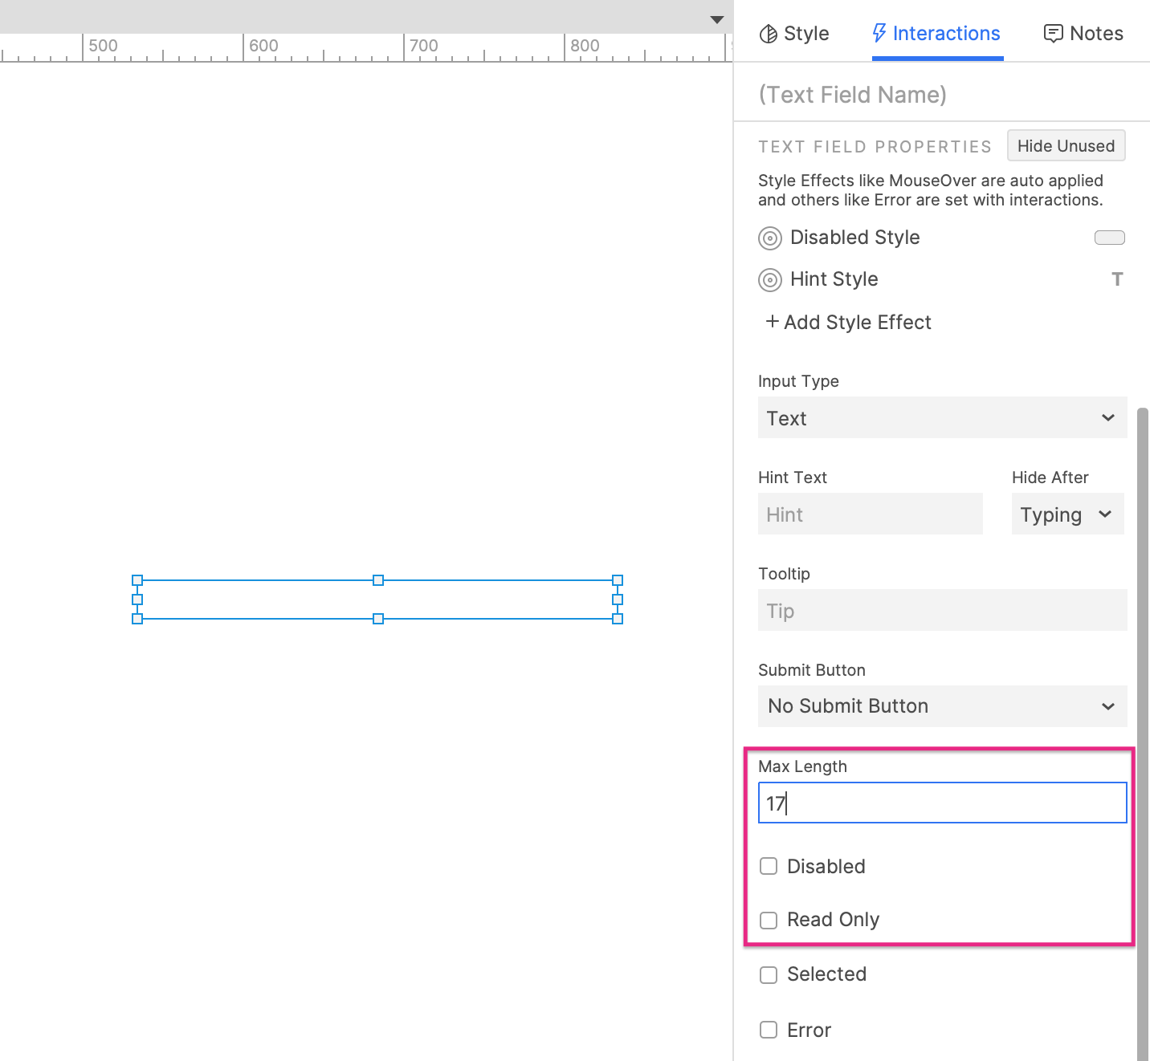Click the Hint Style target icon
This screenshot has height=1061, width=1150.
click(x=769, y=280)
